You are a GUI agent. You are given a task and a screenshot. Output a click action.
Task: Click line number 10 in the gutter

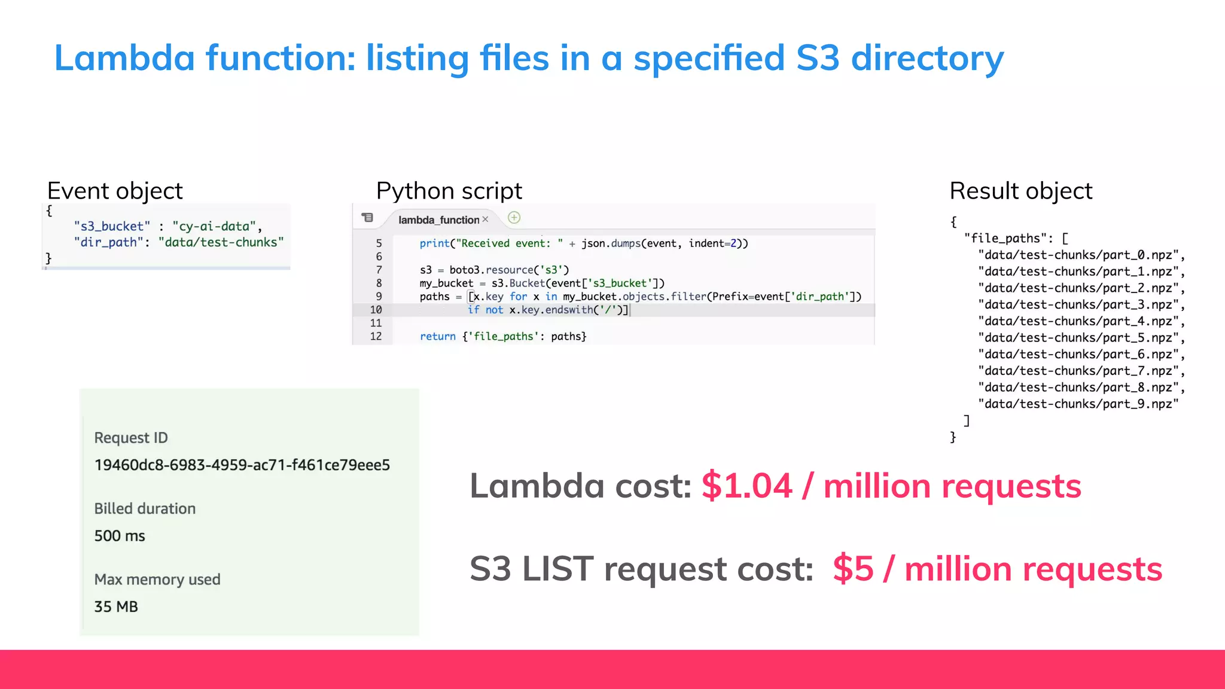point(376,310)
